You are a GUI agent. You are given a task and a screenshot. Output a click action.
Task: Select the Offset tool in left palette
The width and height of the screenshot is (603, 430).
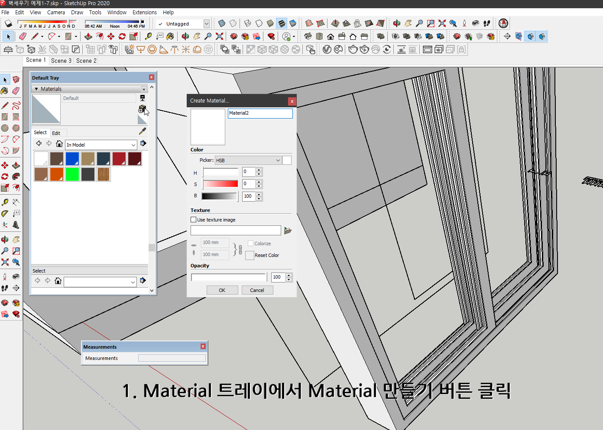point(16,188)
